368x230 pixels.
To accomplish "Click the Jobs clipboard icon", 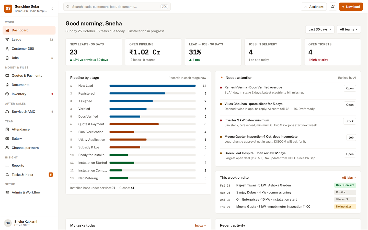I will (7, 58).
